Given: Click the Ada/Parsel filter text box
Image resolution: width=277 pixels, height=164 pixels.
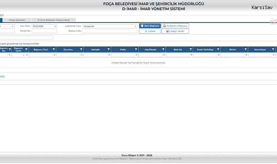Looking at the screenshot, I should [150, 55].
